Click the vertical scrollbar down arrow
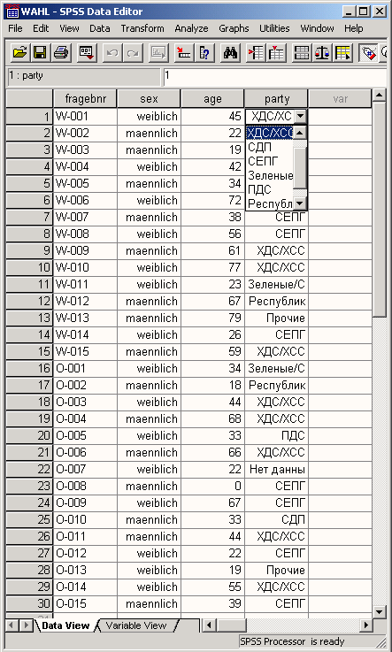The width and height of the screenshot is (392, 652). [x=379, y=611]
